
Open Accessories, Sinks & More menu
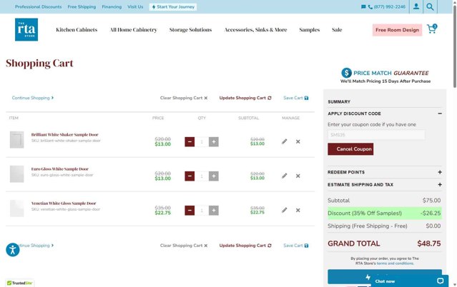(256, 30)
